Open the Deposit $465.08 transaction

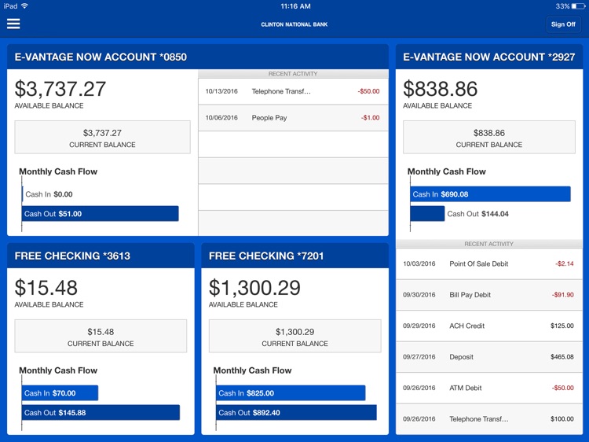(x=489, y=357)
